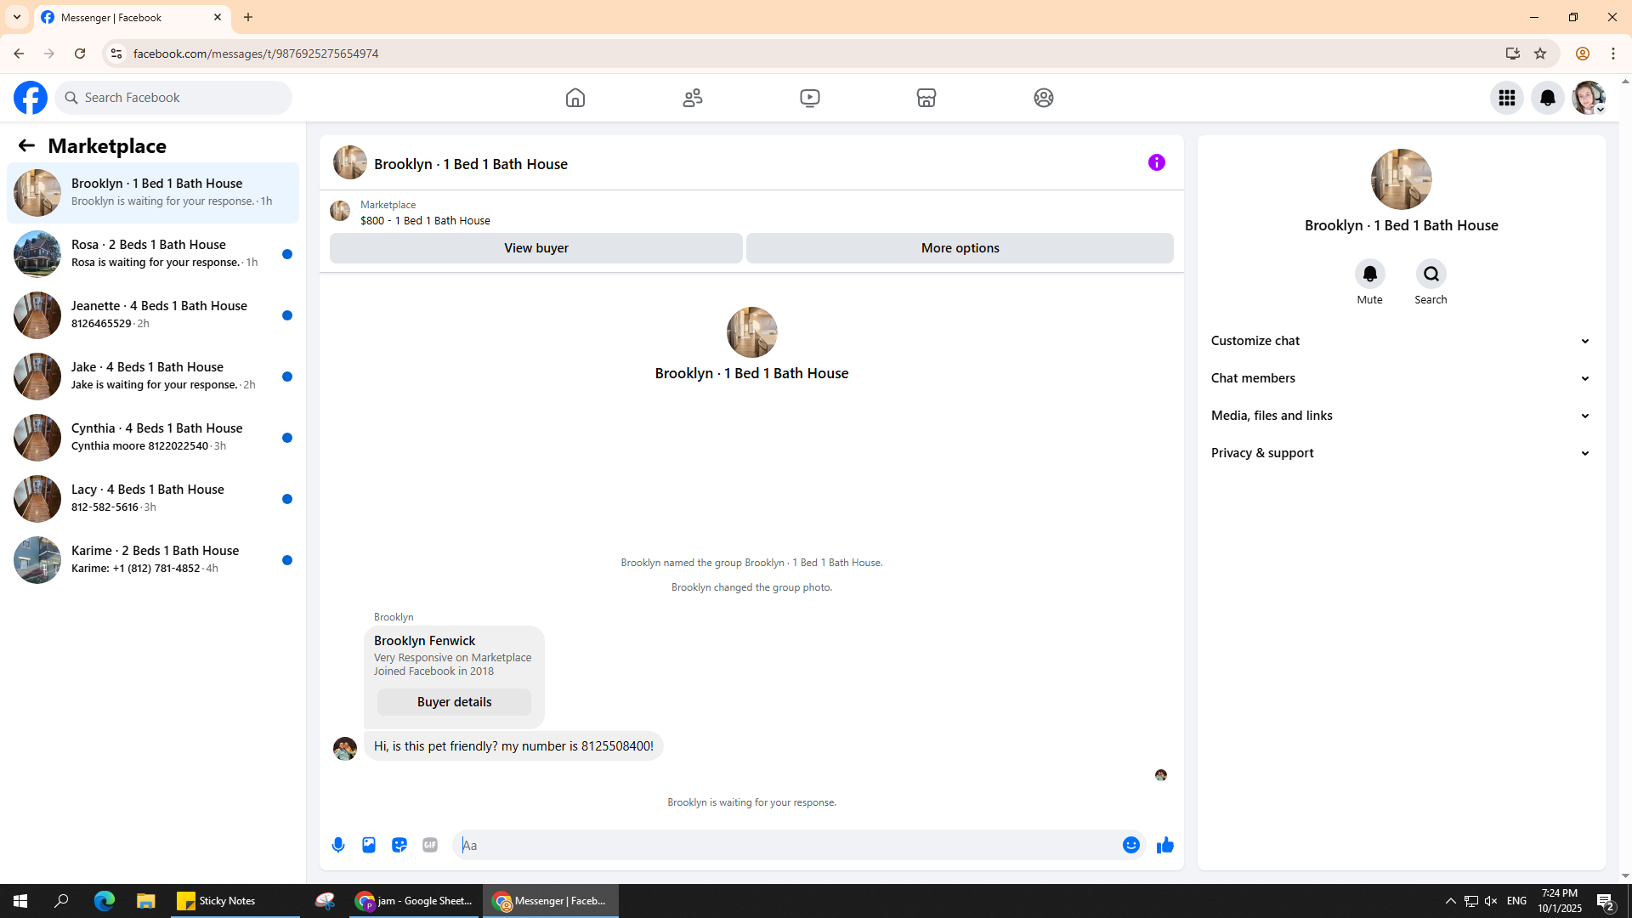
Task: Click the Aa message input box
Action: [x=789, y=845]
